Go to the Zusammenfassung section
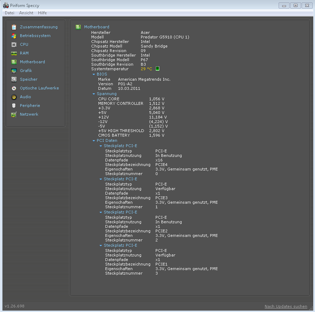Image resolution: width=315 pixels, height=312 pixels. click(39, 27)
